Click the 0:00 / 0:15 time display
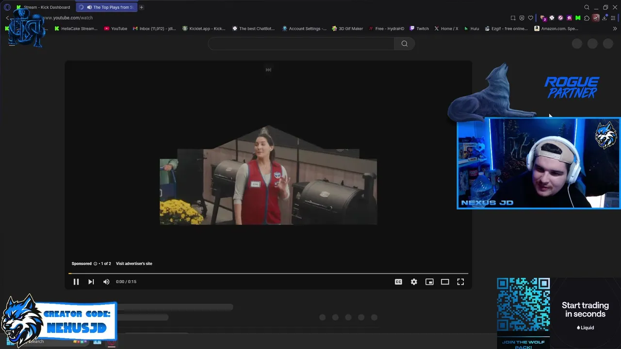The width and height of the screenshot is (621, 349). (126, 282)
